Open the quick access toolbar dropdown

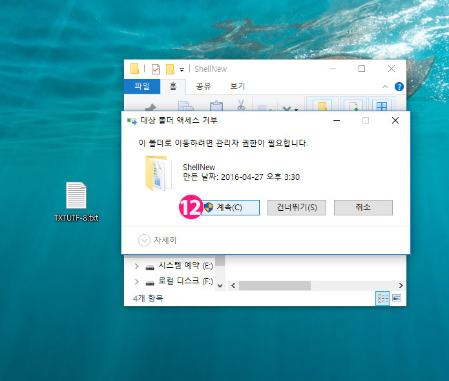tap(182, 70)
